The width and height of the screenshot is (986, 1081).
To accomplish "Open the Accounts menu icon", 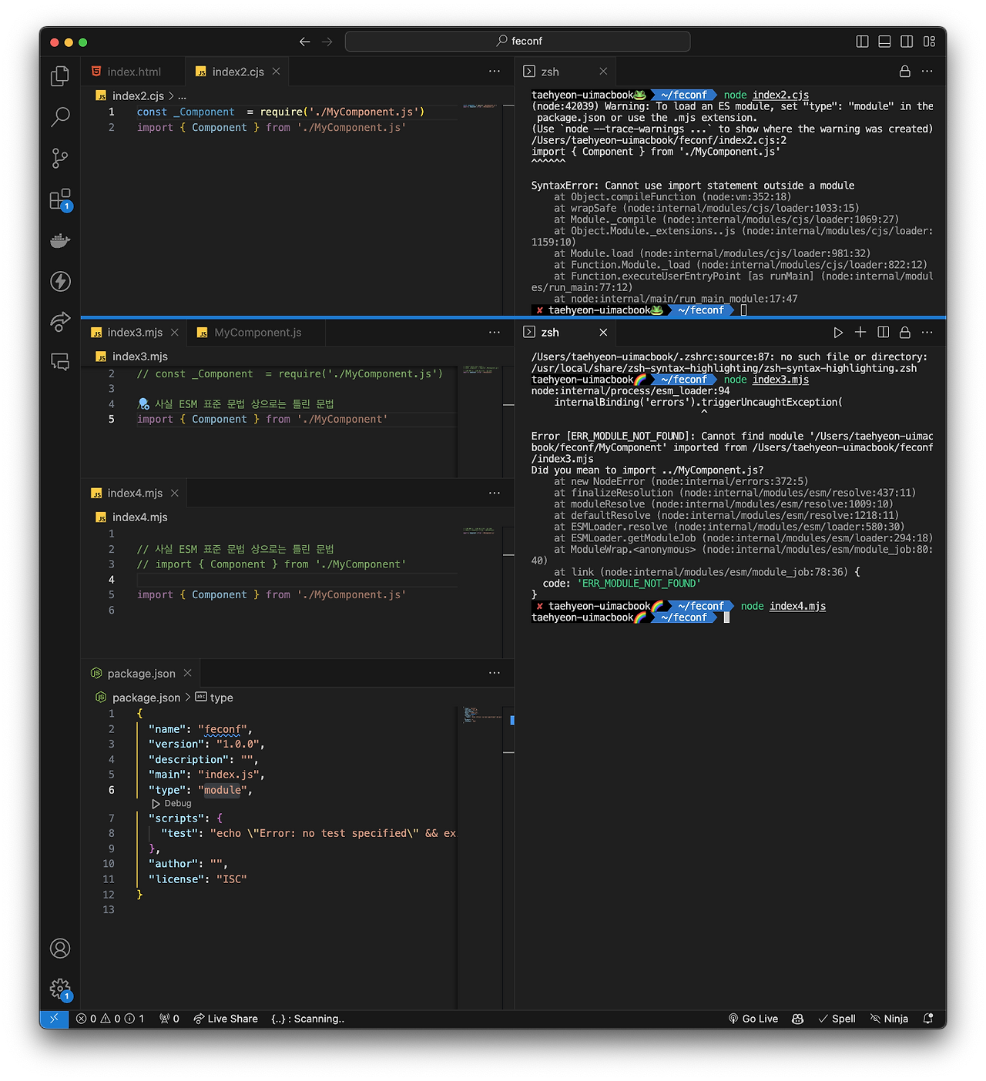I will pyautogui.click(x=60, y=949).
